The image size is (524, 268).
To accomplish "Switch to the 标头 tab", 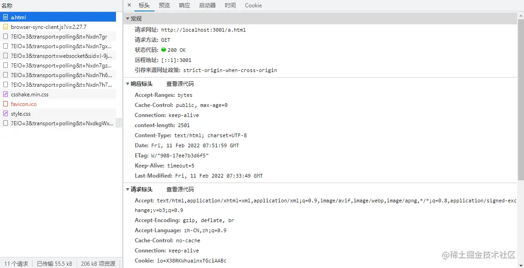I will [x=144, y=6].
